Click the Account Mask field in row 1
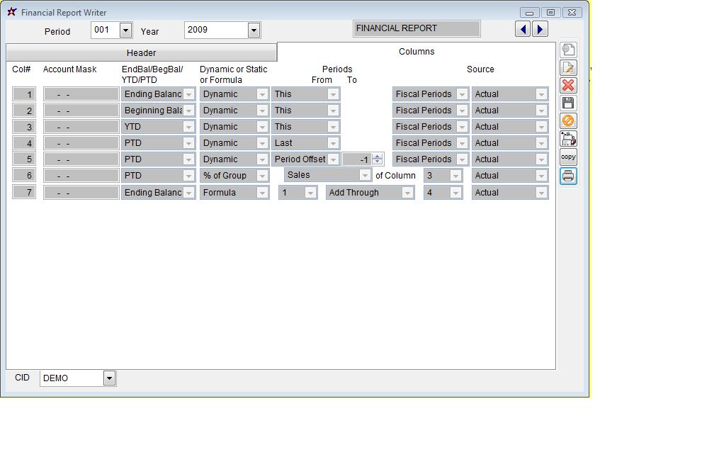Screen dimensions: 702x457 point(81,94)
